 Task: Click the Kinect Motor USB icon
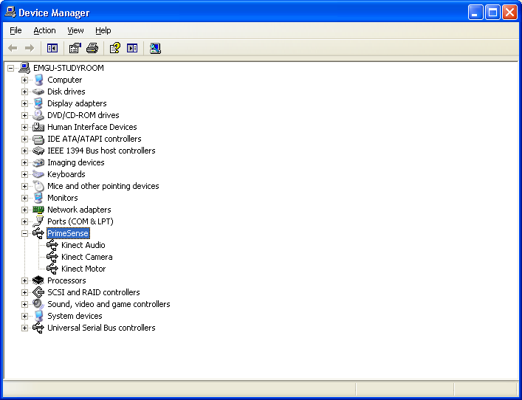pos(52,269)
